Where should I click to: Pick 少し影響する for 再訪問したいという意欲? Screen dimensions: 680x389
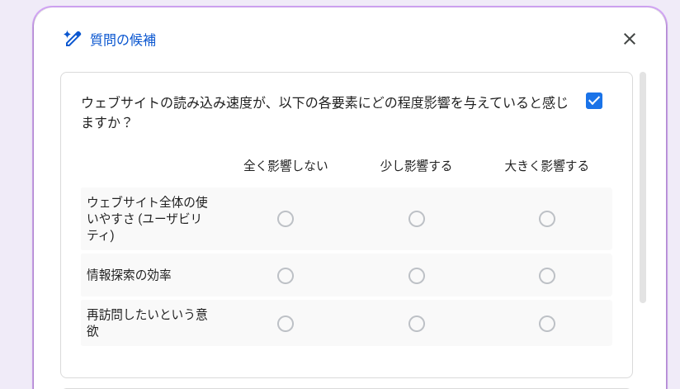point(417,324)
